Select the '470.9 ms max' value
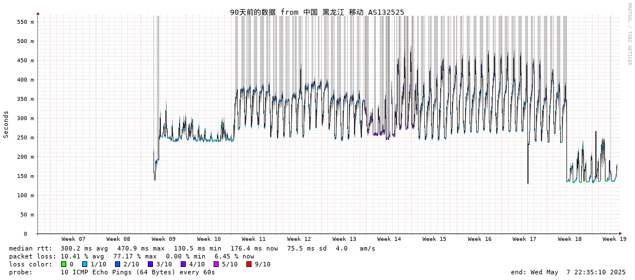The height and width of the screenshot is (280, 635). (x=141, y=248)
